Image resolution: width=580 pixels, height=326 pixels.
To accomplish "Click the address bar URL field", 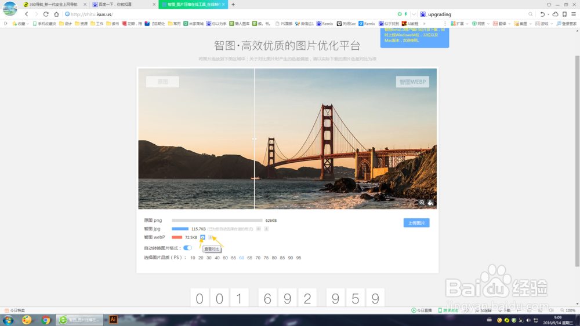I will 229,14.
